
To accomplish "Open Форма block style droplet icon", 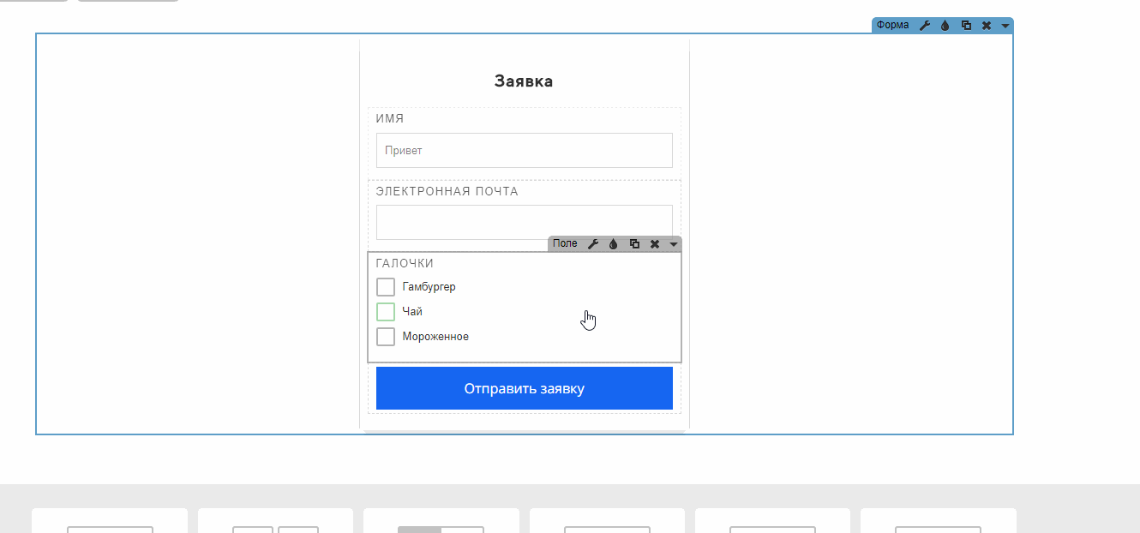I will [945, 26].
